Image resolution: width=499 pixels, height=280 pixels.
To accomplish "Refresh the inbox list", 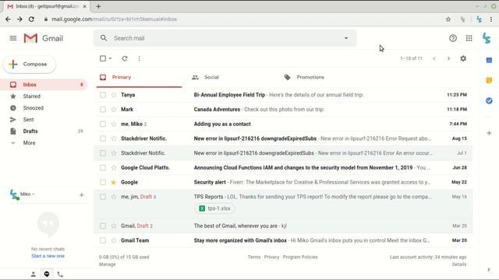I will coord(125,58).
